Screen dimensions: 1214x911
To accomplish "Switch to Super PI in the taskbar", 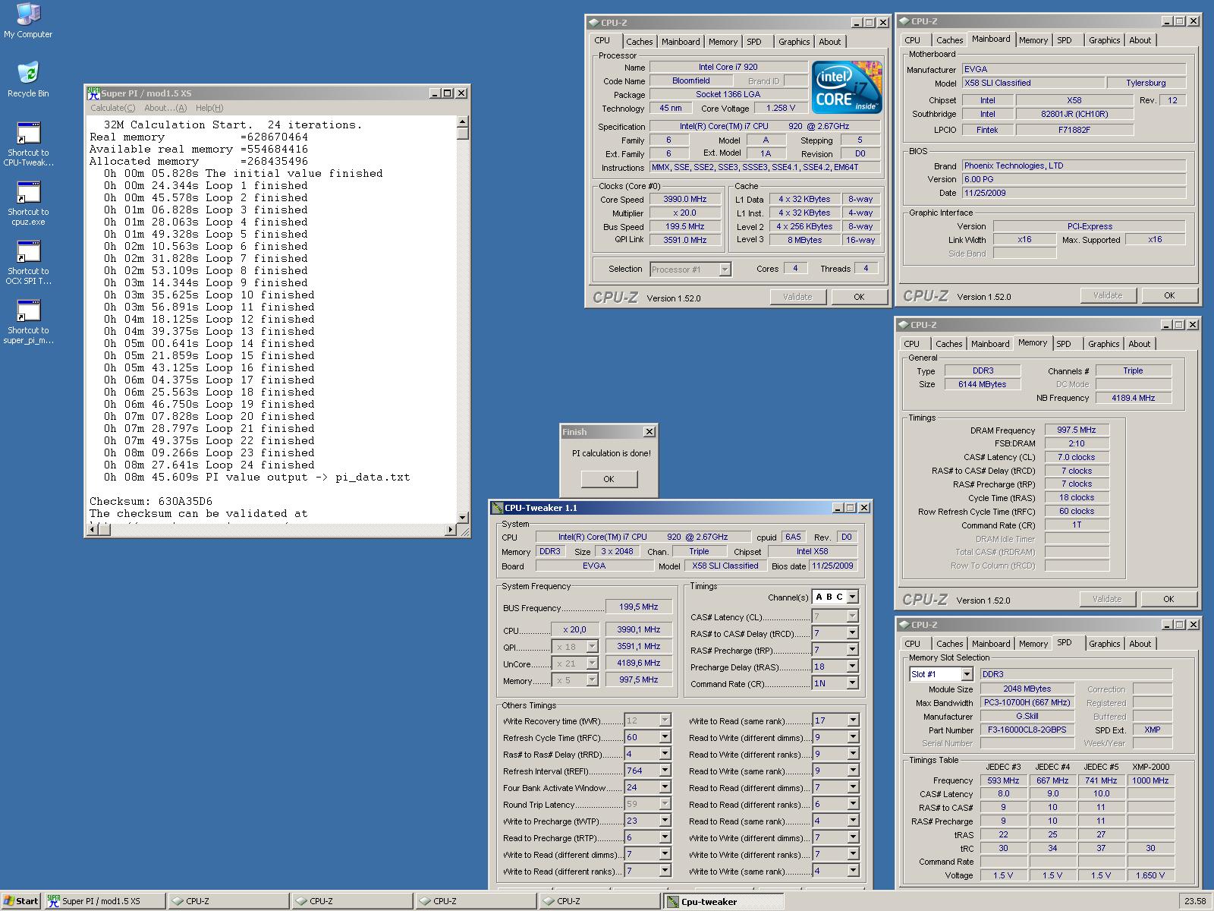I will [105, 901].
